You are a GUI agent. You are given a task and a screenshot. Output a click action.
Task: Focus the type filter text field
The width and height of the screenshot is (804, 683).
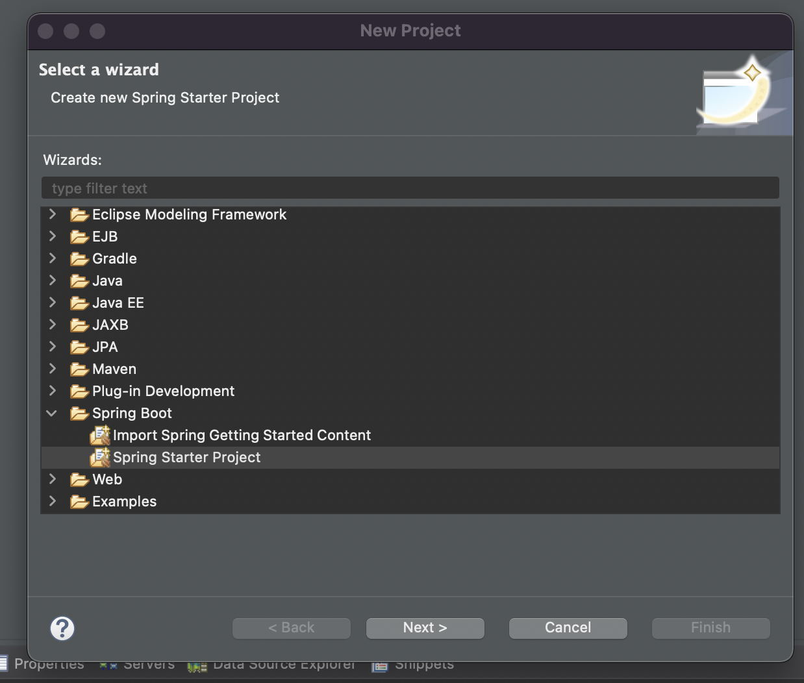tap(410, 188)
